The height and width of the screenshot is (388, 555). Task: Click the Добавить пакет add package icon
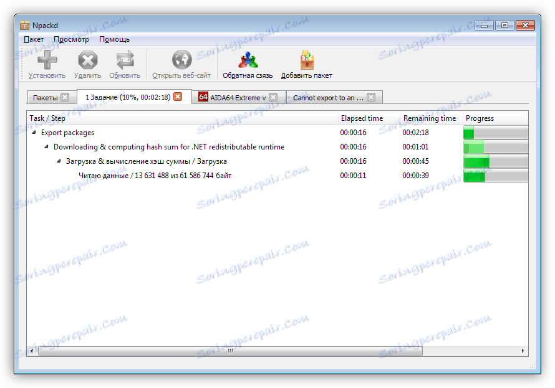click(x=307, y=59)
